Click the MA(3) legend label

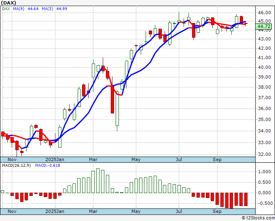(47, 9)
